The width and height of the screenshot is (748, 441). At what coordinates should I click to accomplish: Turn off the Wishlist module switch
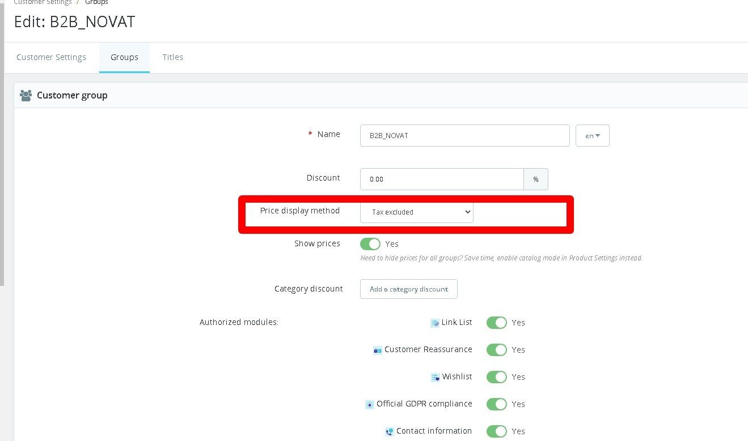pos(497,377)
